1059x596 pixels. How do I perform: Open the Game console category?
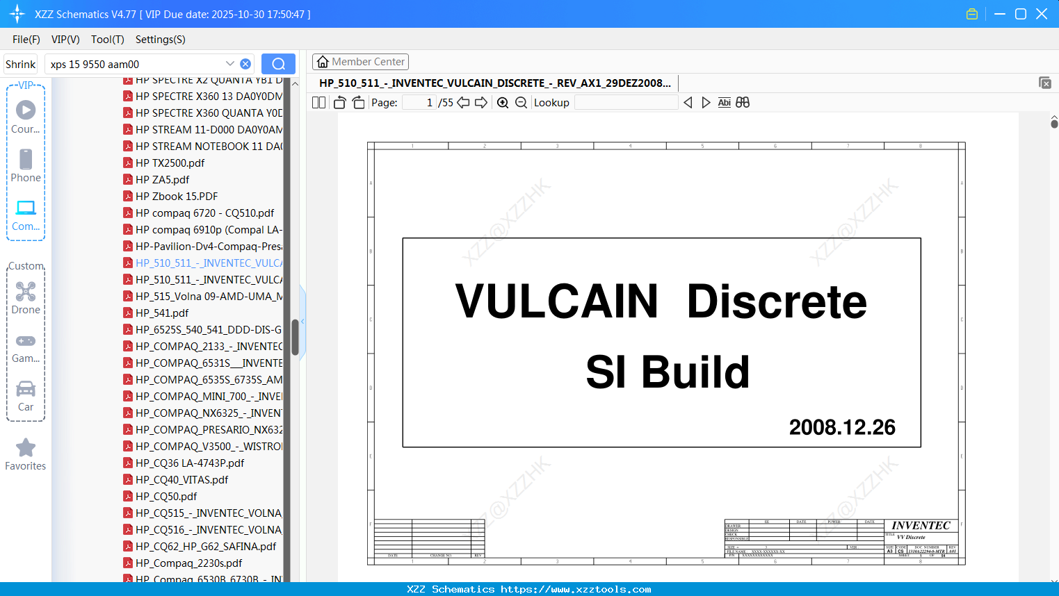[26, 347]
